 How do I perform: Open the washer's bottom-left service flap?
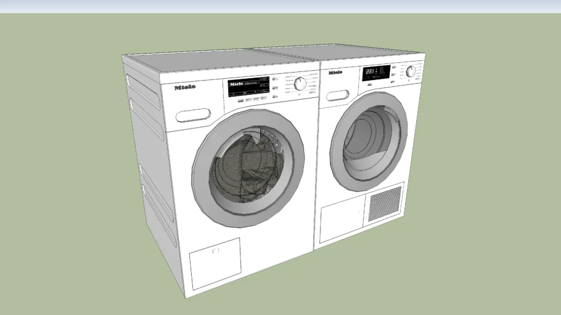(214, 262)
